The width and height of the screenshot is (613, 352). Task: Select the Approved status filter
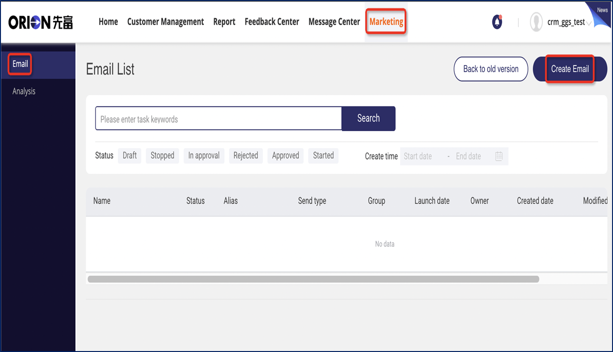click(x=286, y=155)
